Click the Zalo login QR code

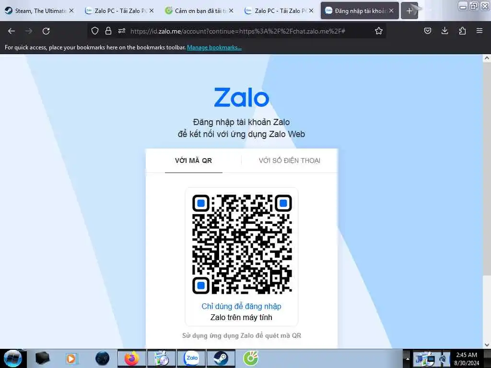coord(242,244)
